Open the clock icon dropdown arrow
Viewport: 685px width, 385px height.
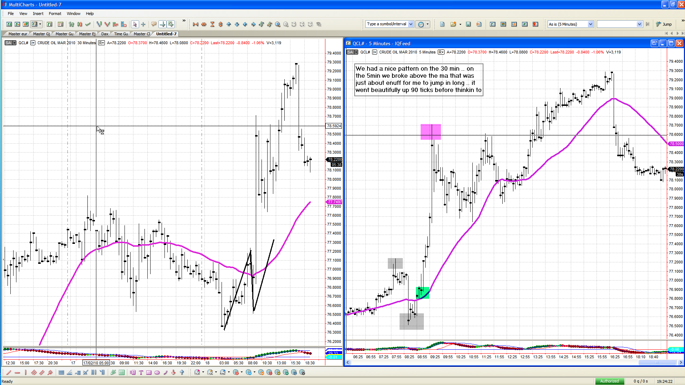[427, 24]
